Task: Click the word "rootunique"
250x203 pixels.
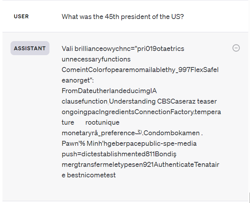Action: (102, 123)
